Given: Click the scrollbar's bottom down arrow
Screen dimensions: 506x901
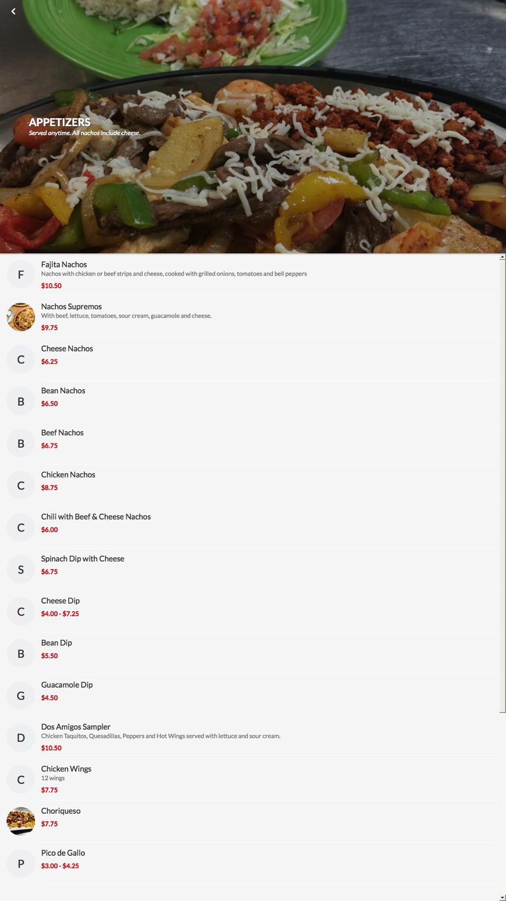Looking at the screenshot, I should click(502, 897).
